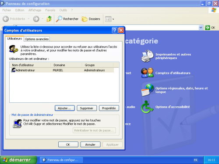Open Rechercher search tool

(x=67, y=19)
